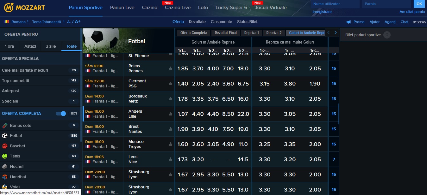This screenshot has width=427, height=195.
Task: Open statistics icon for Bordeaux Metz match
Action: 171,99
